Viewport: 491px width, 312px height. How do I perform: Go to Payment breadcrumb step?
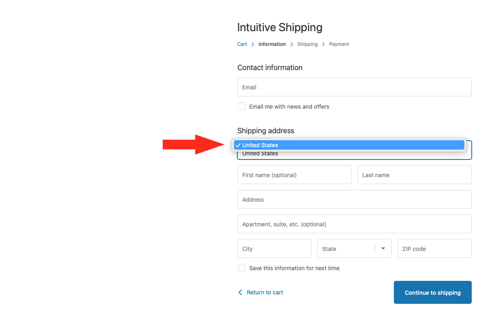tap(339, 44)
